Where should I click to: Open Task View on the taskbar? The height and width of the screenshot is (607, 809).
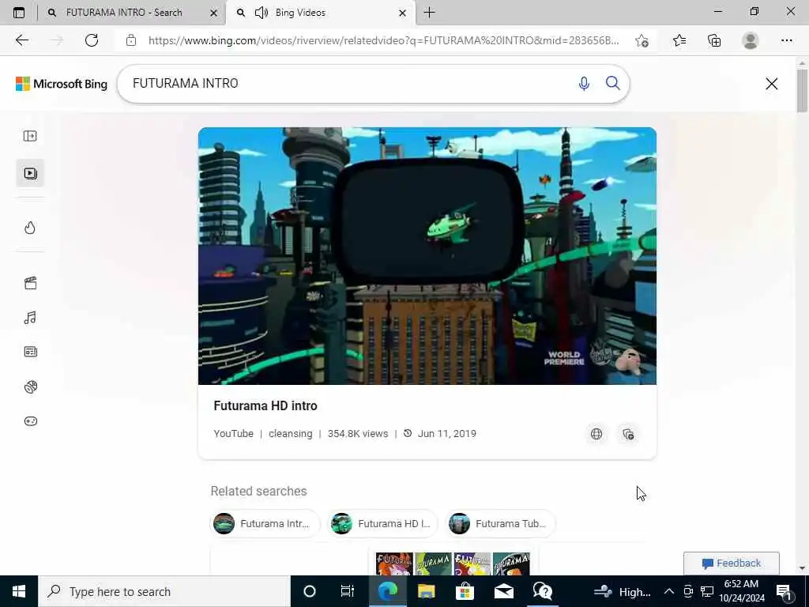point(348,591)
